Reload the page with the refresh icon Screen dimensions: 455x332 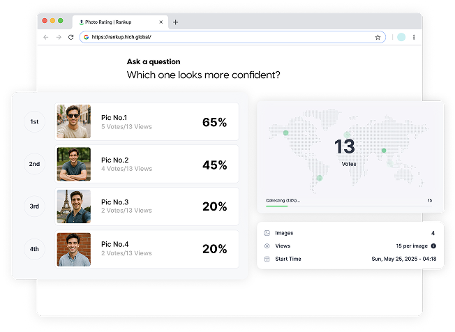click(70, 37)
